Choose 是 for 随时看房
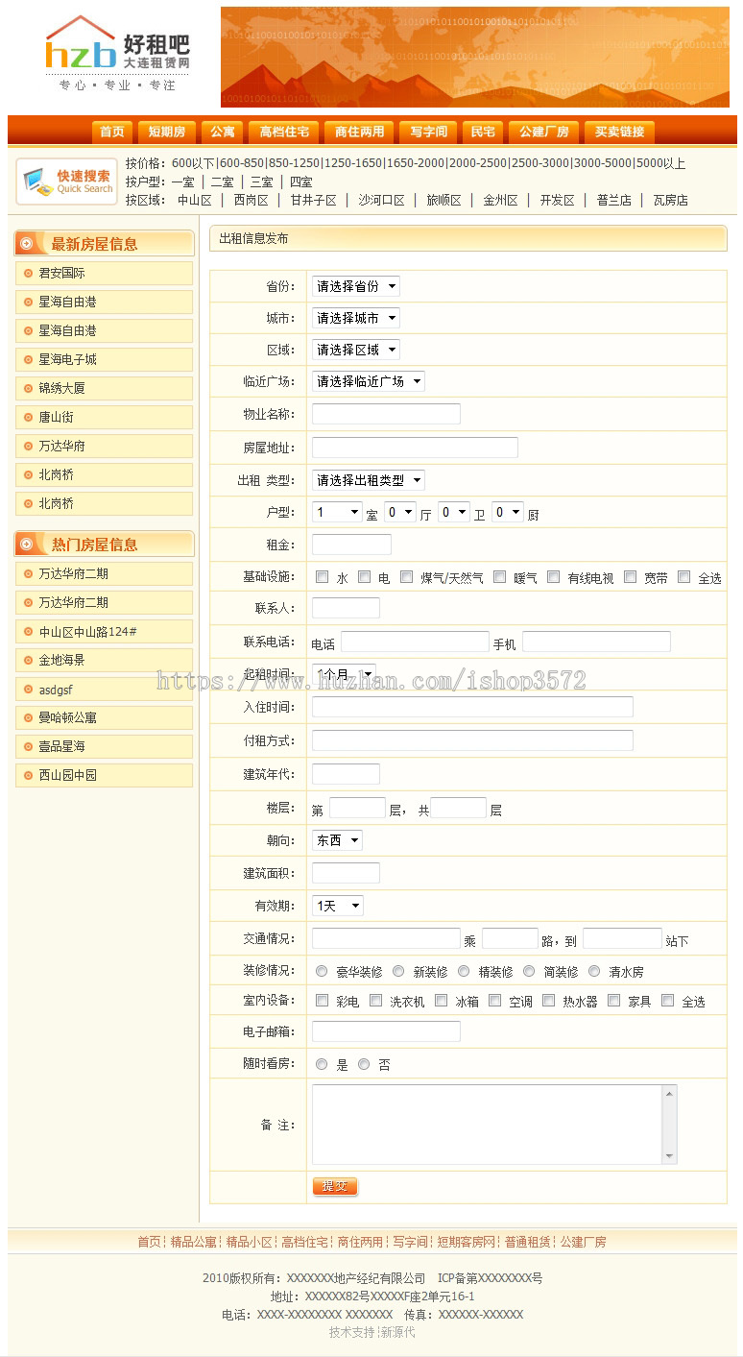The width and height of the screenshot is (743, 1357). tap(322, 1064)
